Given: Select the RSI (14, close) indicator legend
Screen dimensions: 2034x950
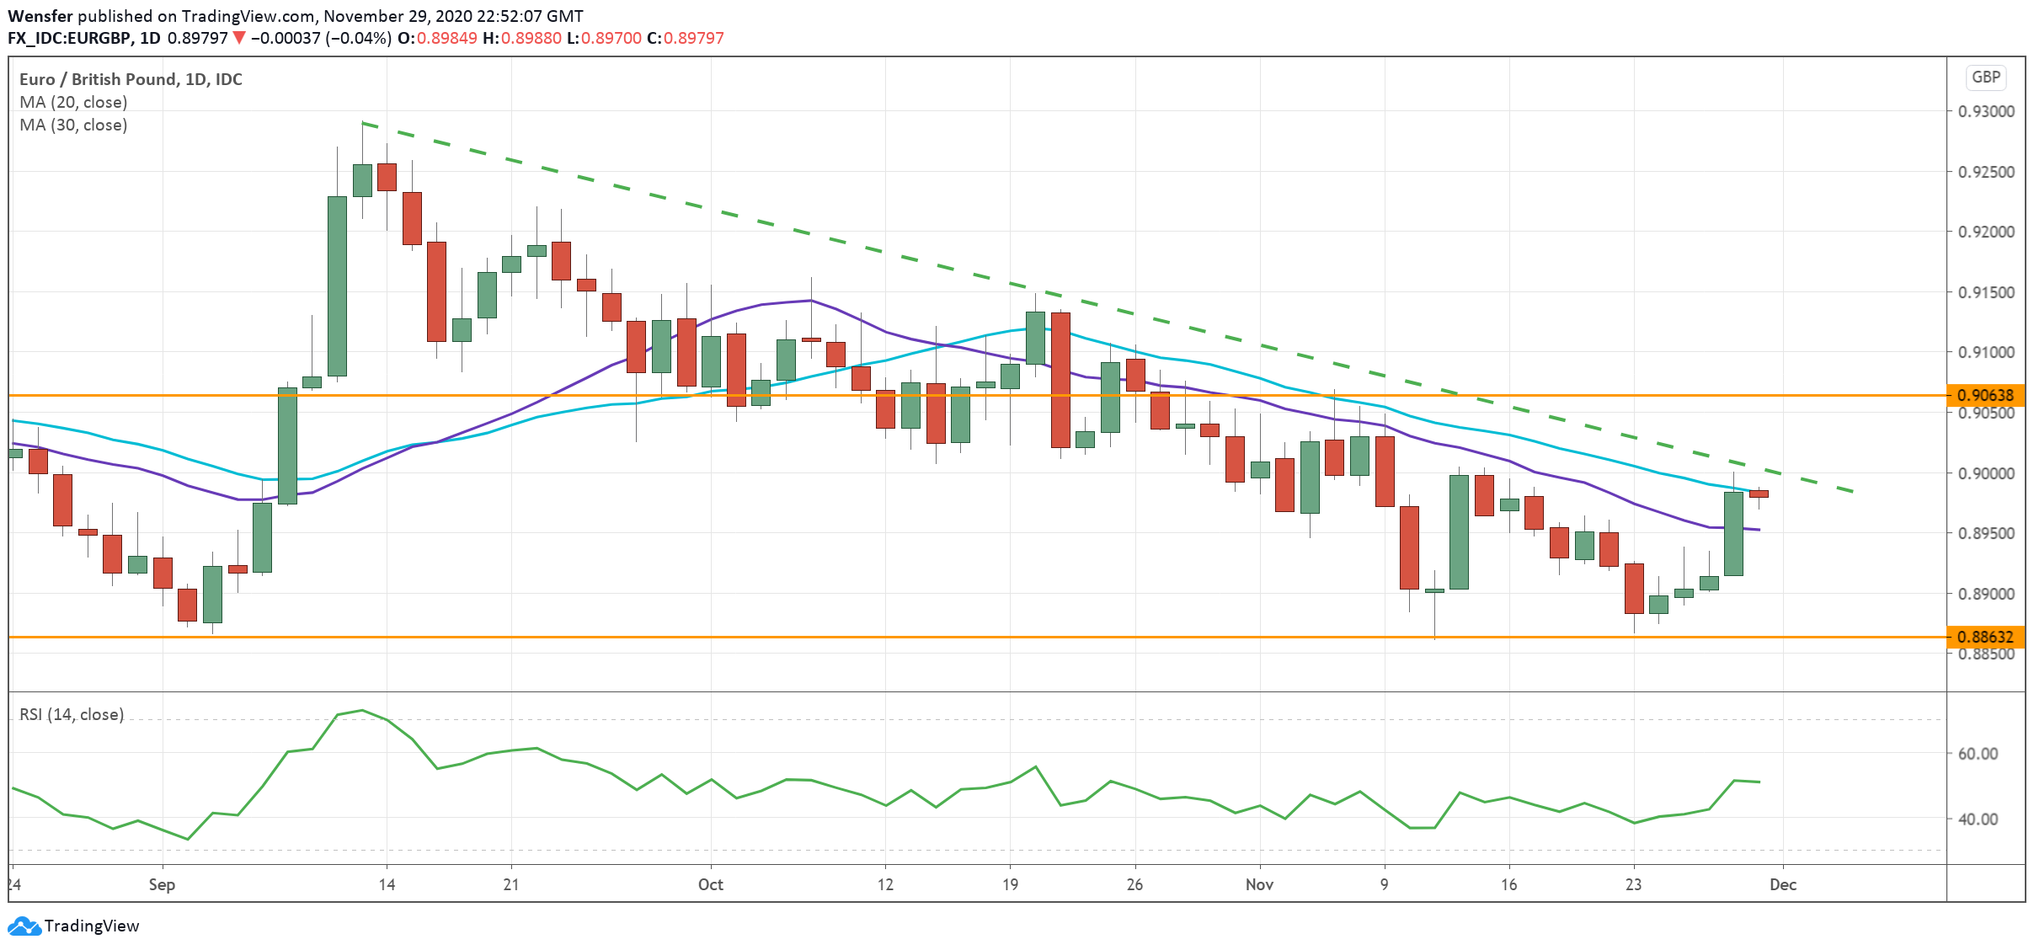Looking at the screenshot, I should [x=72, y=714].
